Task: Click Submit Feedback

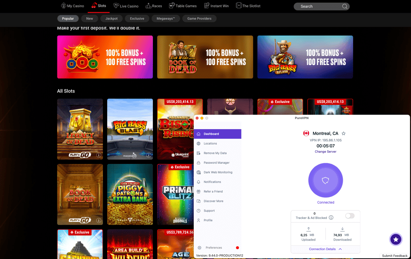Action: pyautogui.click(x=395, y=256)
